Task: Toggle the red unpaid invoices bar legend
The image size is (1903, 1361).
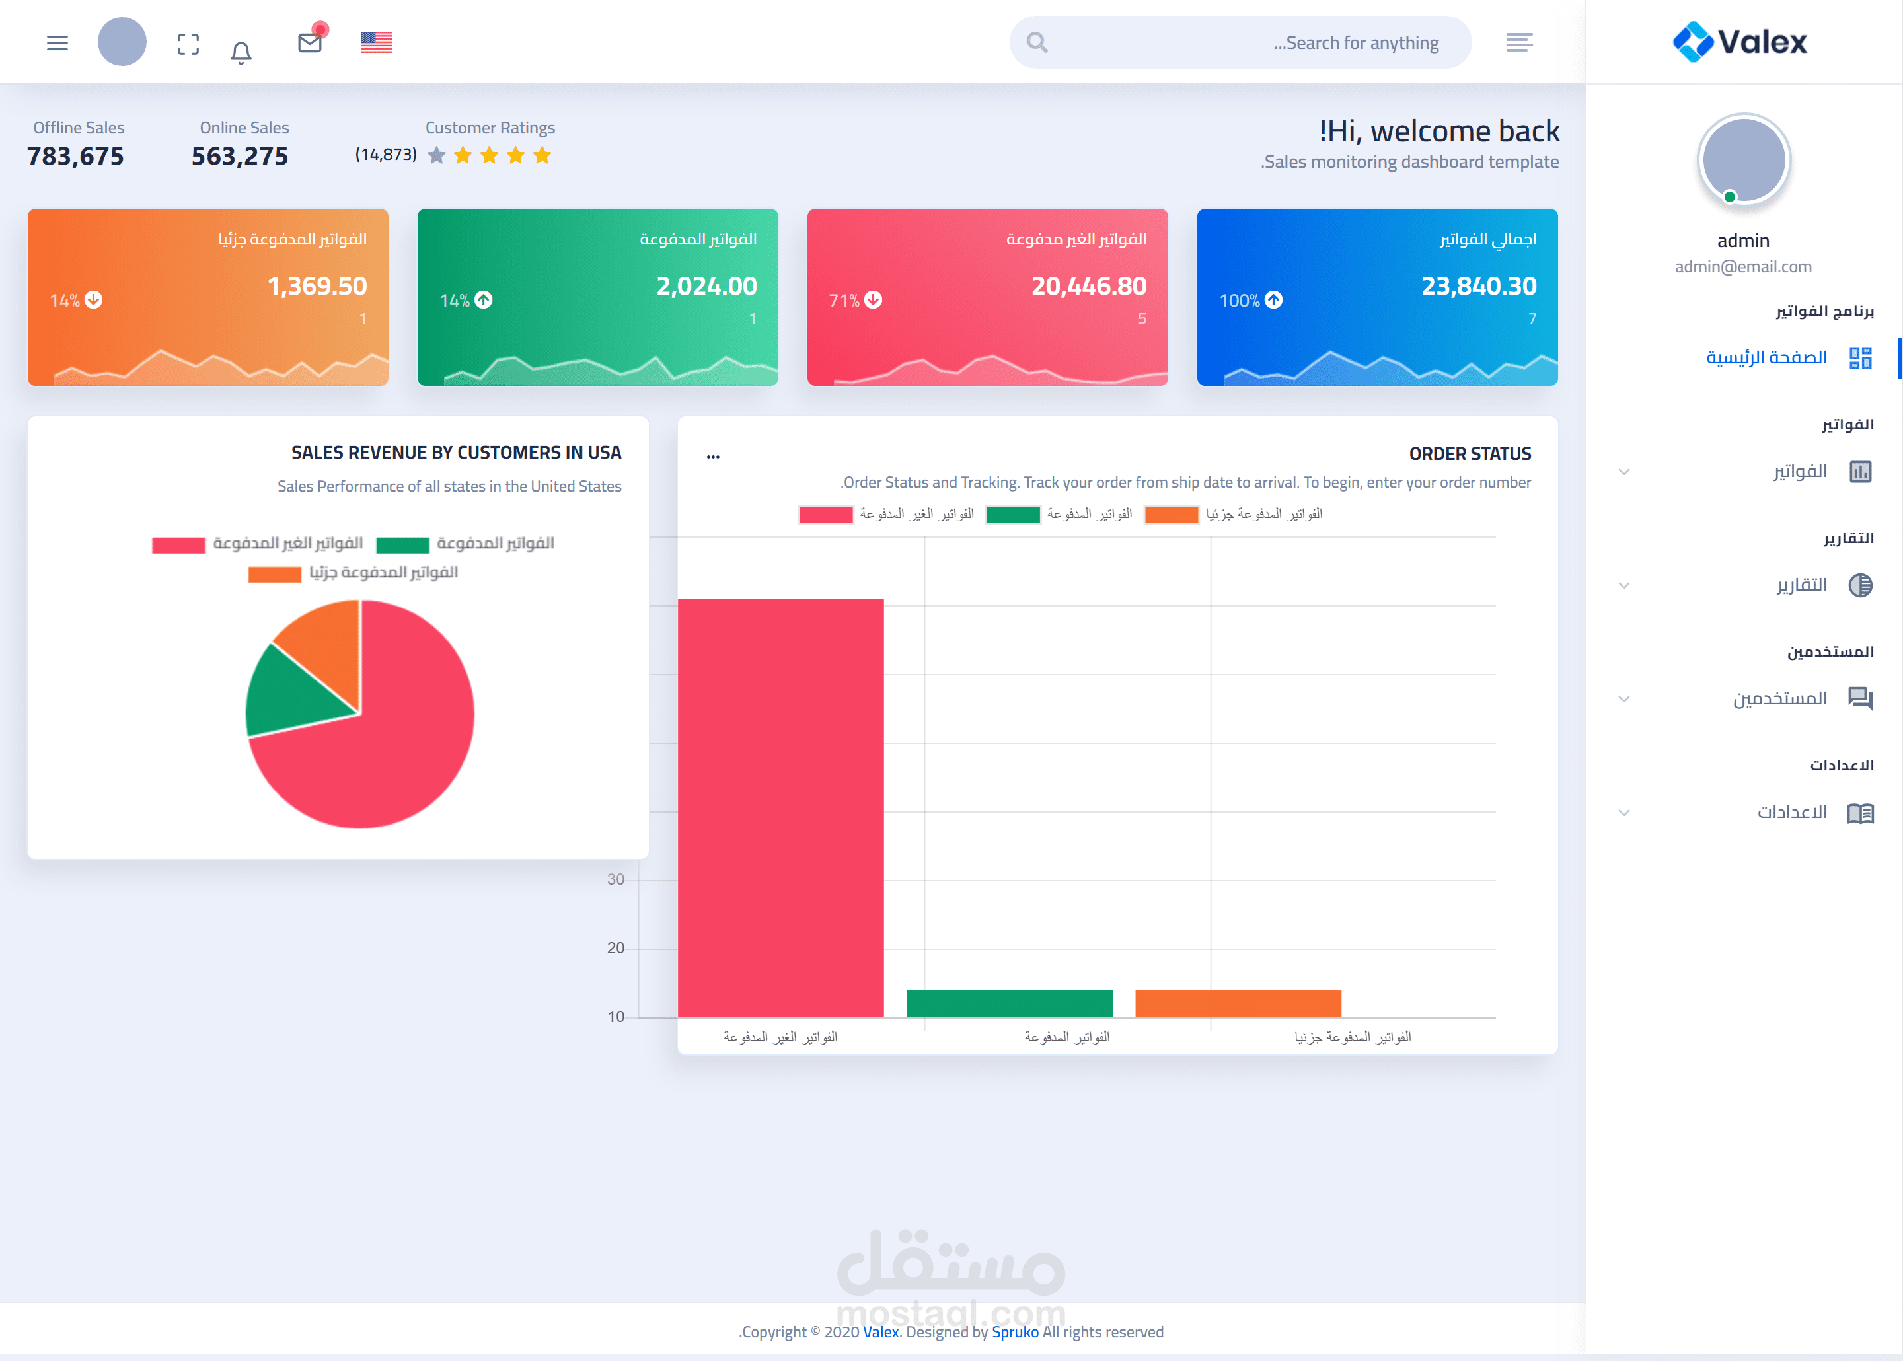Action: pos(825,515)
